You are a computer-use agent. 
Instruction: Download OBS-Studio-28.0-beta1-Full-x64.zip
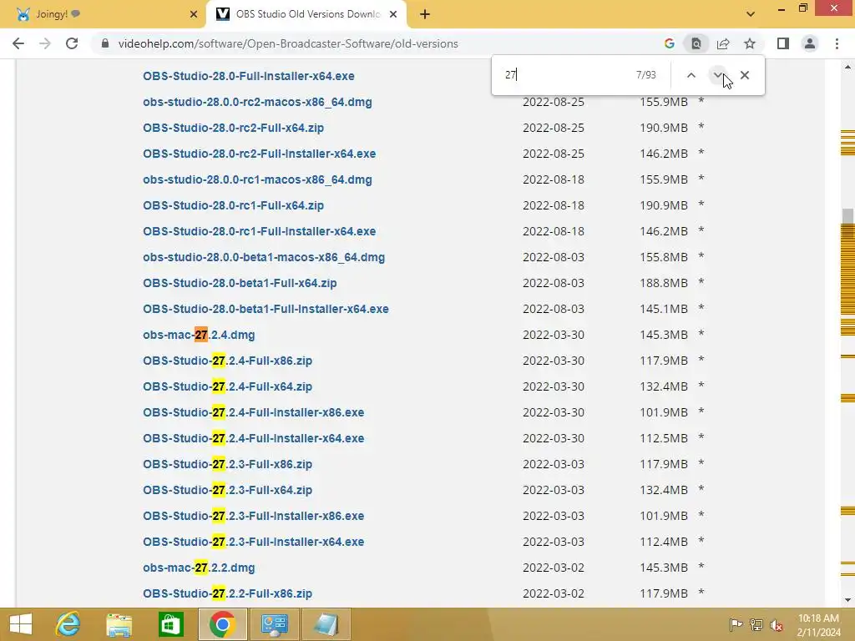click(240, 283)
